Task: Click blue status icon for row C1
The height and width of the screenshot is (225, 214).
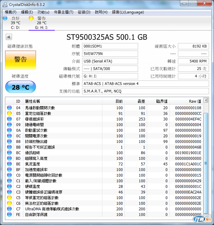Action: (x=9, y=181)
